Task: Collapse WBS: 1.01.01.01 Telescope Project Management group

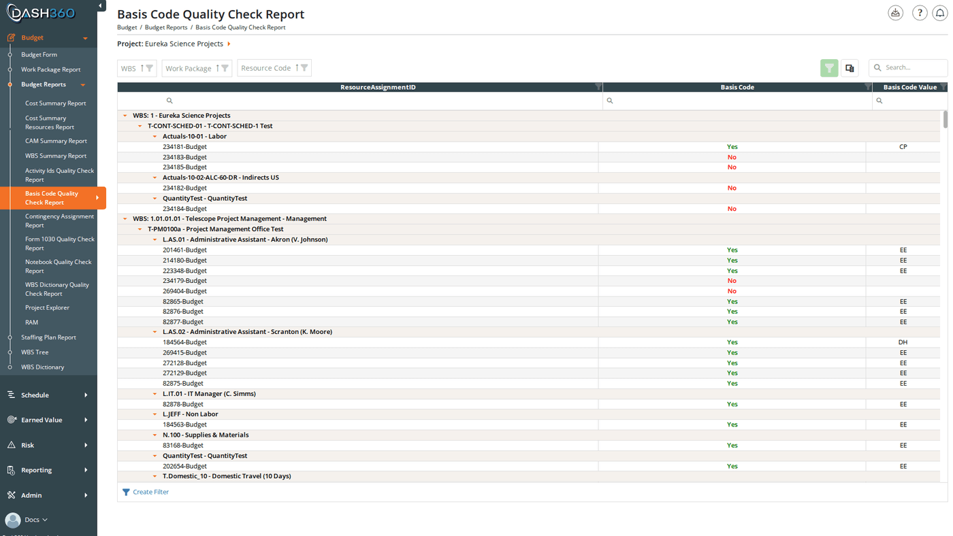Action: tap(125, 219)
